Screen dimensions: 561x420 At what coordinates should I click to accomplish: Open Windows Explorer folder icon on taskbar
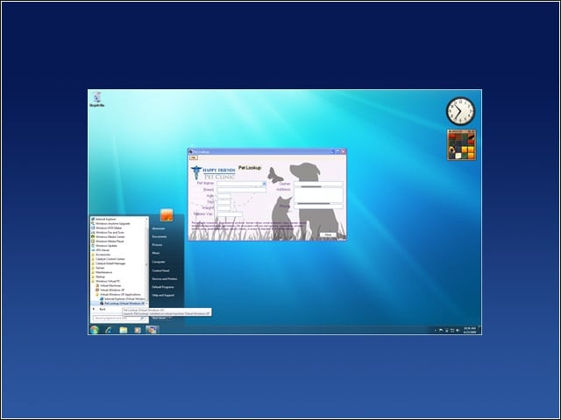click(123, 330)
